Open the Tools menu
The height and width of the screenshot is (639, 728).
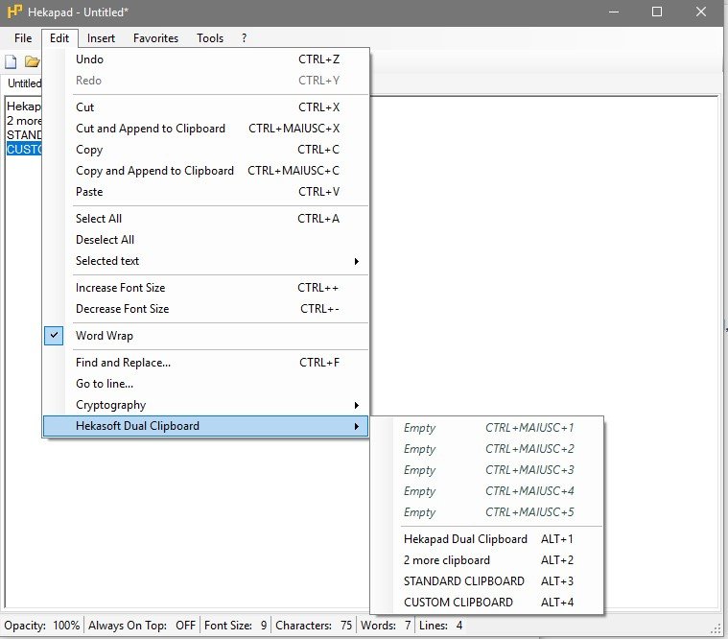click(210, 38)
